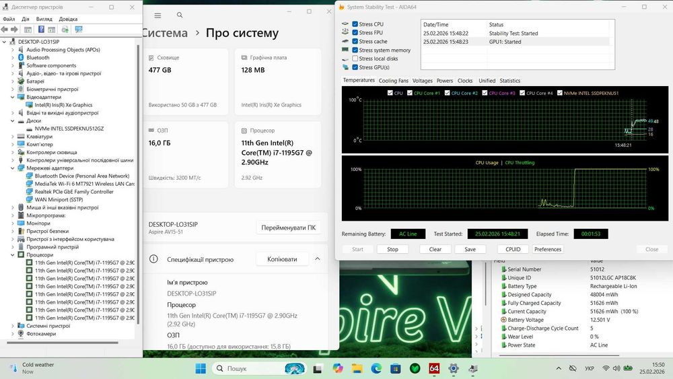Open the Вигляд menu

tap(44, 19)
